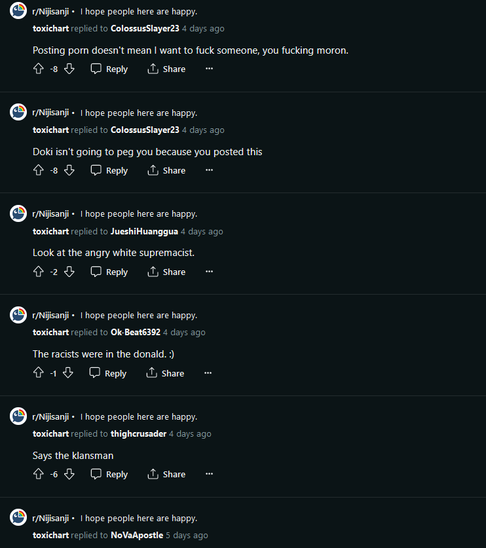
Task: Open more options on "Posting porn" comment
Action: pyautogui.click(x=209, y=69)
